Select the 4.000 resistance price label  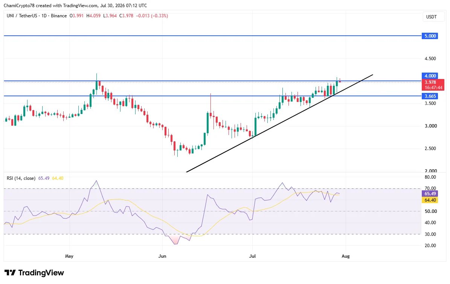[x=430, y=76]
